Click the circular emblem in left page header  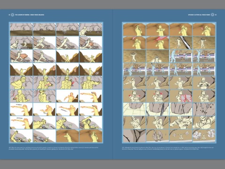(x=12, y=15)
